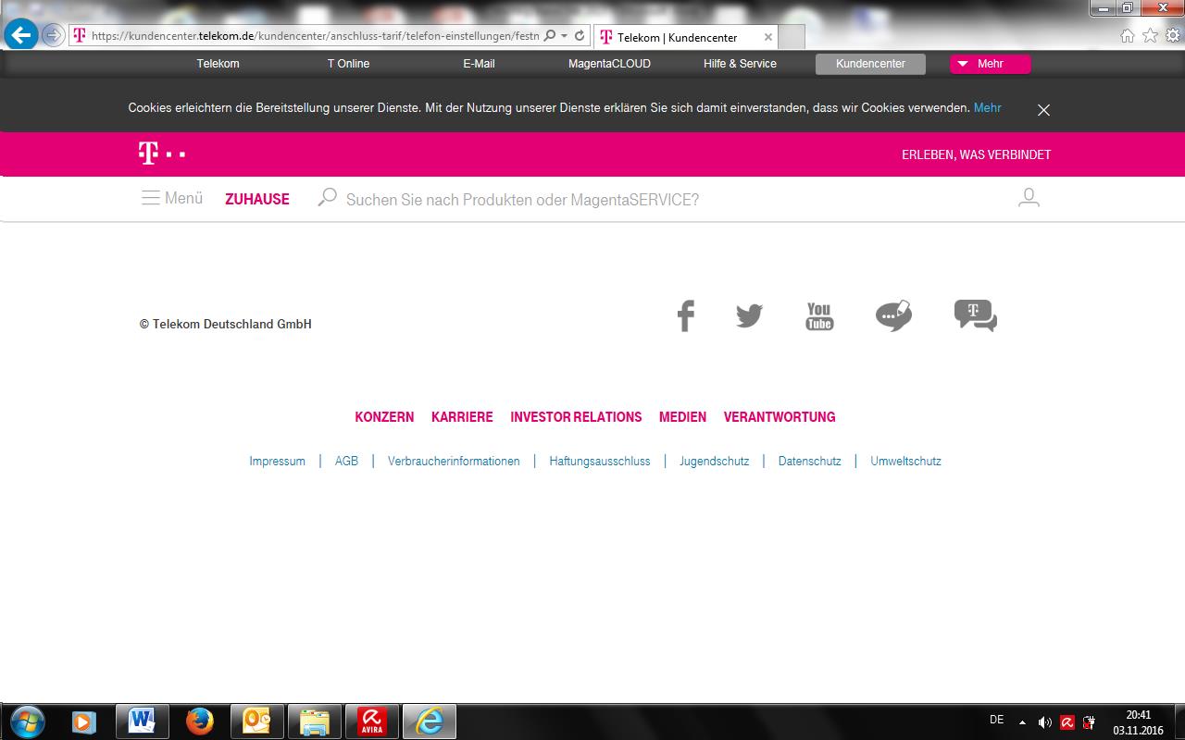
Task: Launch Firefox from the taskbar
Action: pos(199,721)
